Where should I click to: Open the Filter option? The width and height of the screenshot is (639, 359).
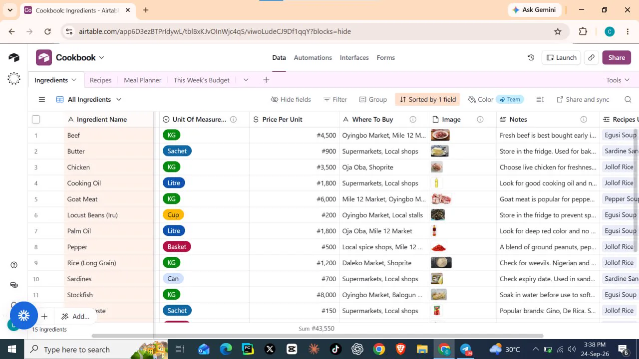coord(335,99)
